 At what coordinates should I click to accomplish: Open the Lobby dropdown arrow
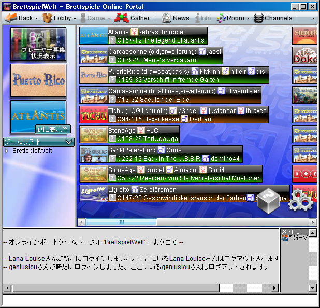pyautogui.click(x=75, y=18)
